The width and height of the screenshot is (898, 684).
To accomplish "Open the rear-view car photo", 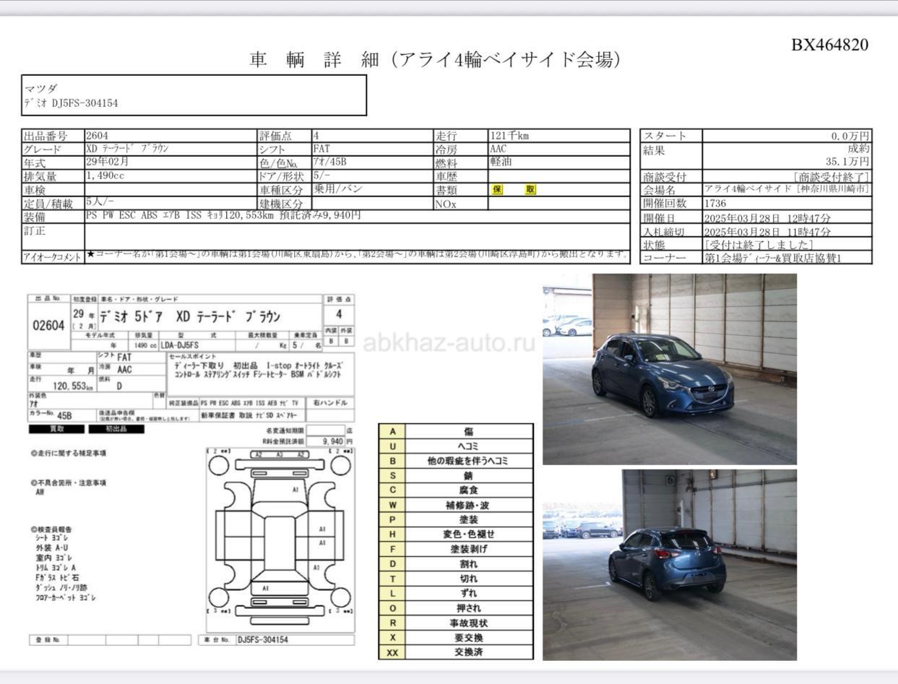I will 670,565.
